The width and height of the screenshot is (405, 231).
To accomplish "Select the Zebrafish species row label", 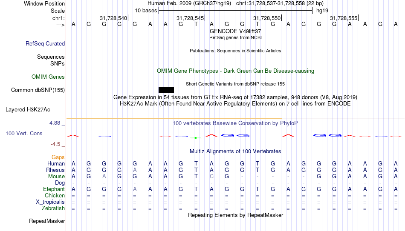I will (53, 208).
